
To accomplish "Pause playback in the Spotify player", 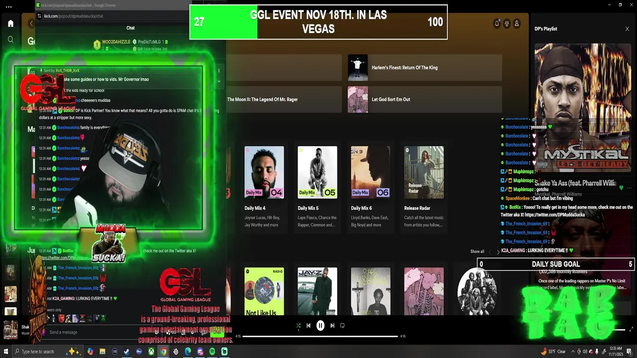I will [x=320, y=326].
